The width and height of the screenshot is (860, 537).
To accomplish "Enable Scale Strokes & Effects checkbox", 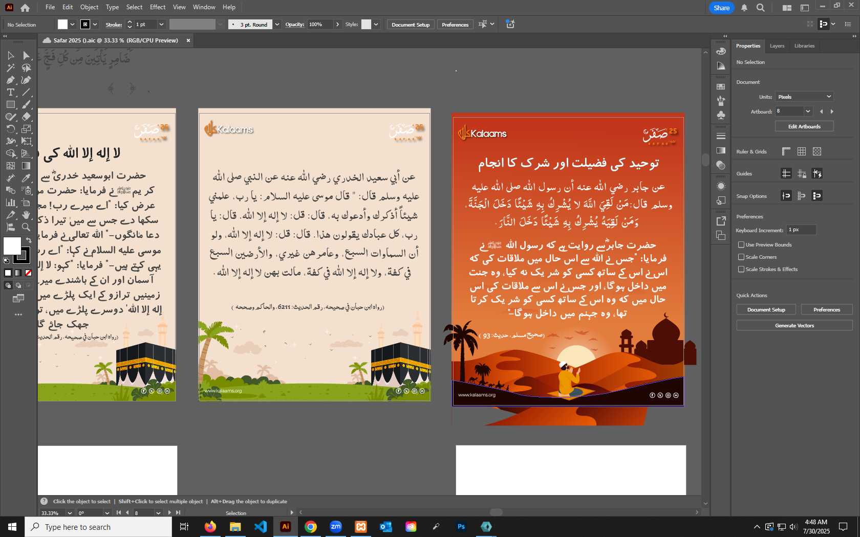I will [x=741, y=269].
